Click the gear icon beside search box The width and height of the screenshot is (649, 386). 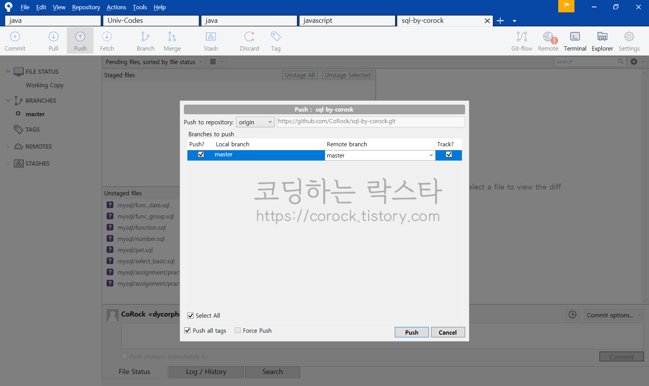[x=634, y=61]
